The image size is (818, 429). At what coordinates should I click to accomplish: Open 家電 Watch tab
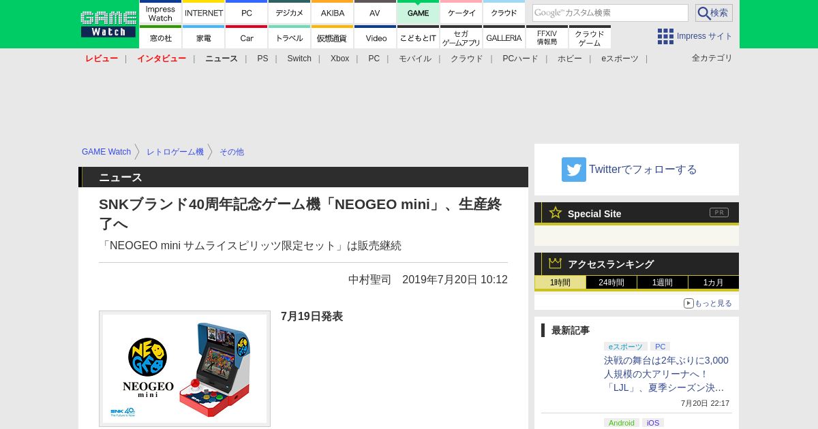tap(204, 37)
